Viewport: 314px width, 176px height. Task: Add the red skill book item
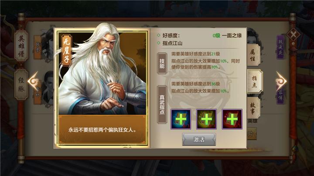(232, 119)
